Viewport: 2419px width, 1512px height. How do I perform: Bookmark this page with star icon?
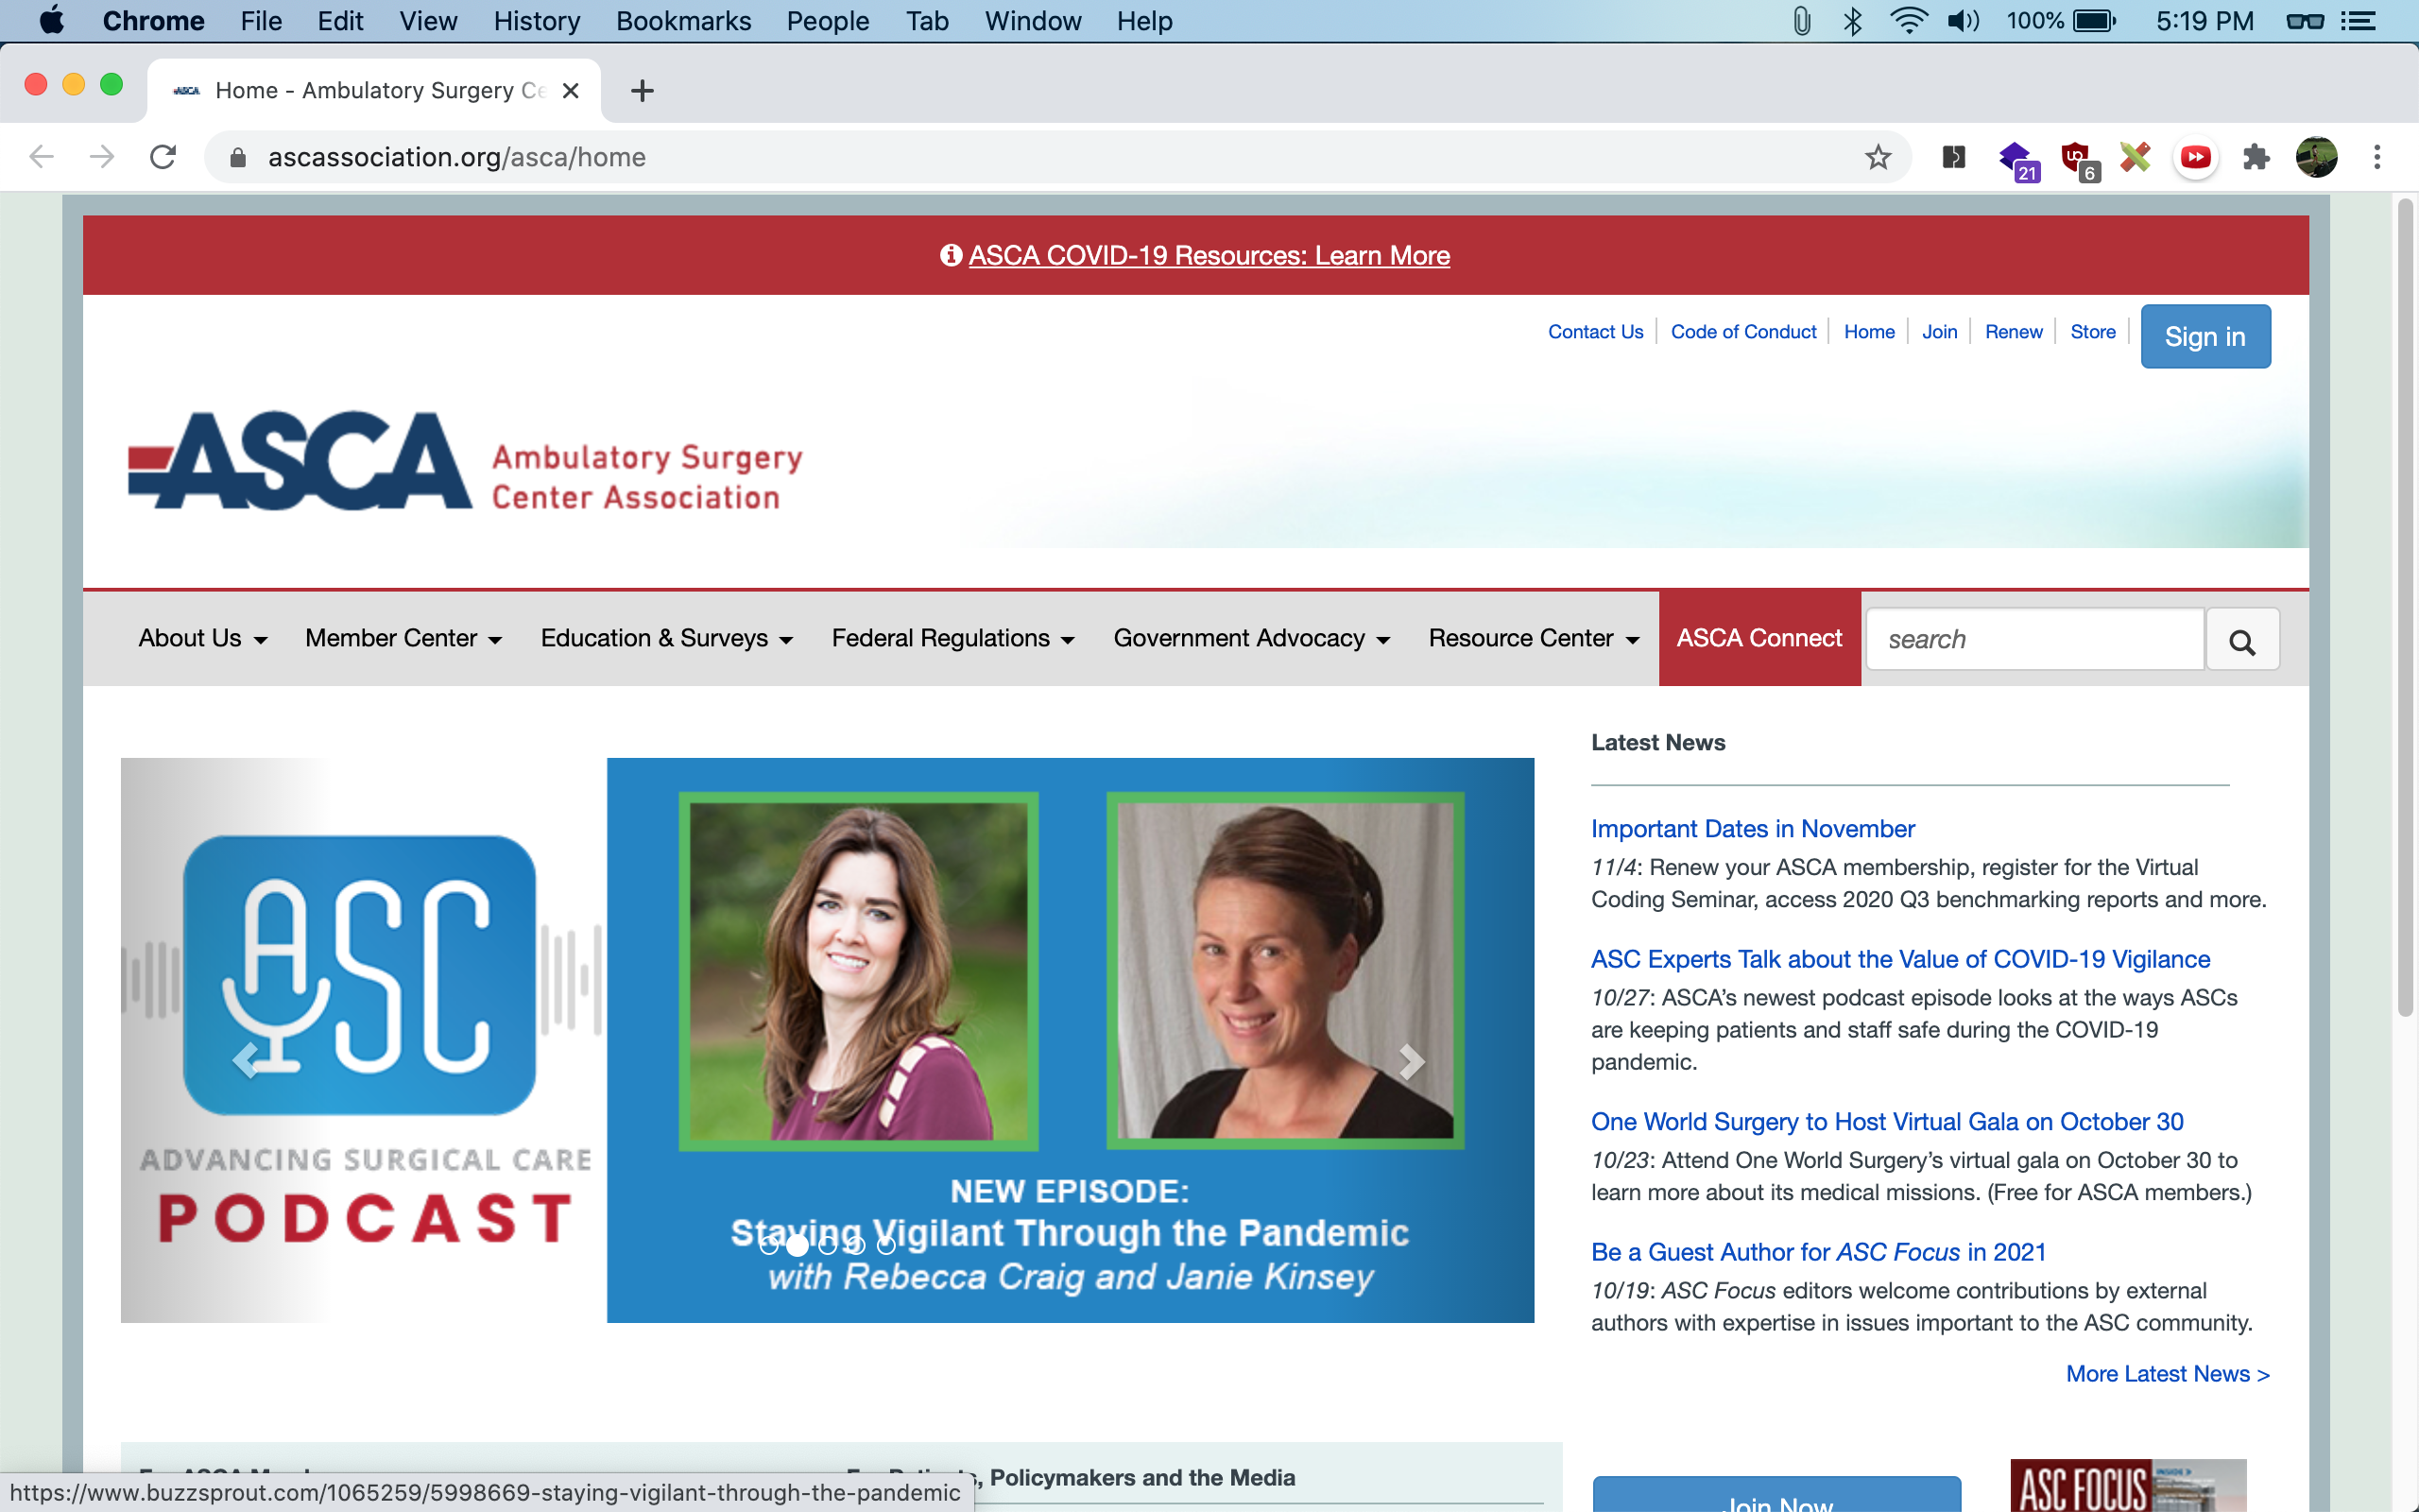click(1878, 157)
